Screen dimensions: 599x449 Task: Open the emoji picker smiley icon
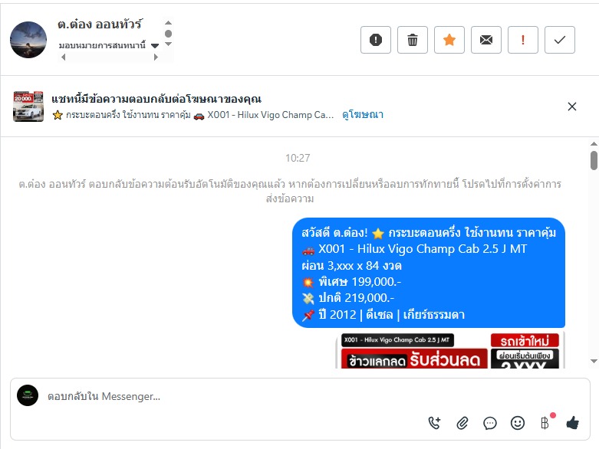click(x=518, y=423)
